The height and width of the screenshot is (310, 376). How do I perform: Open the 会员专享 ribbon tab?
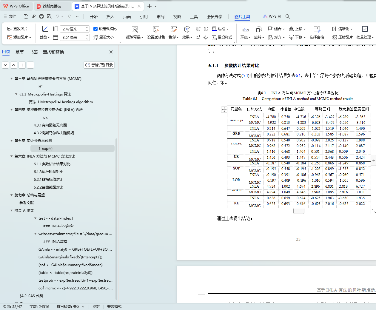[x=215, y=17]
